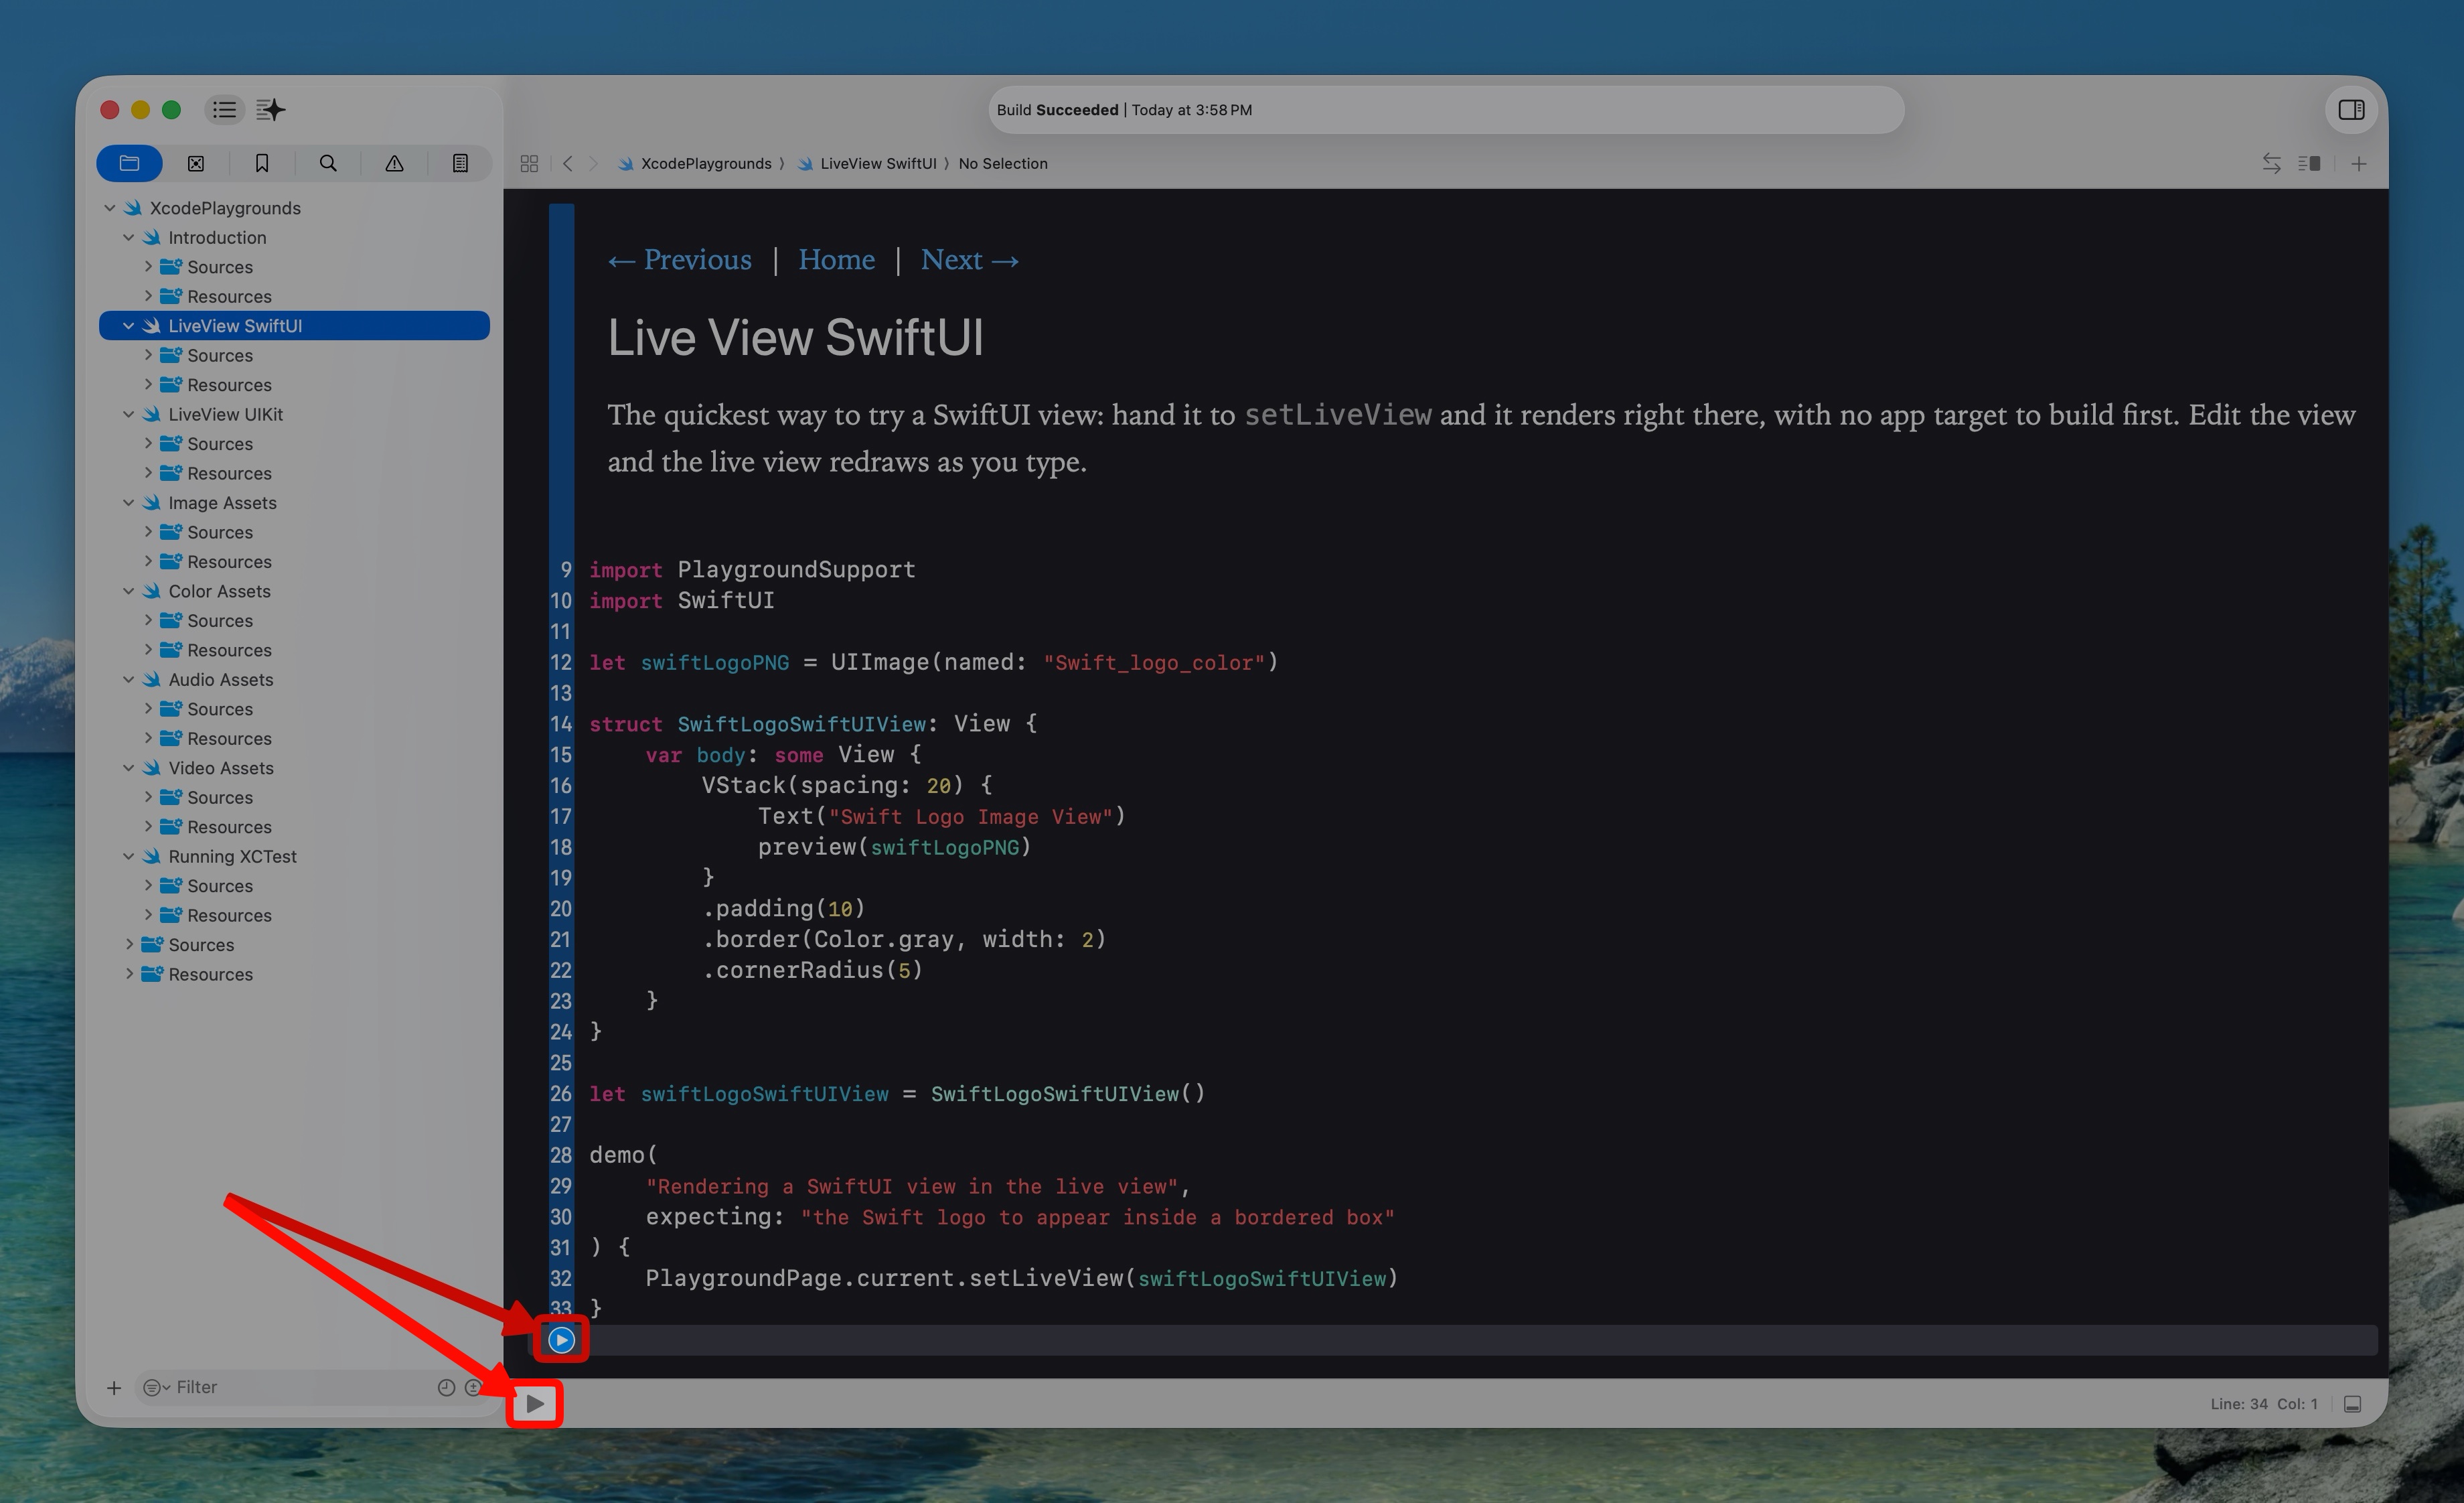Select the LiveView UIKit playground page
This screenshot has width=2464, height=1503.
click(294, 414)
